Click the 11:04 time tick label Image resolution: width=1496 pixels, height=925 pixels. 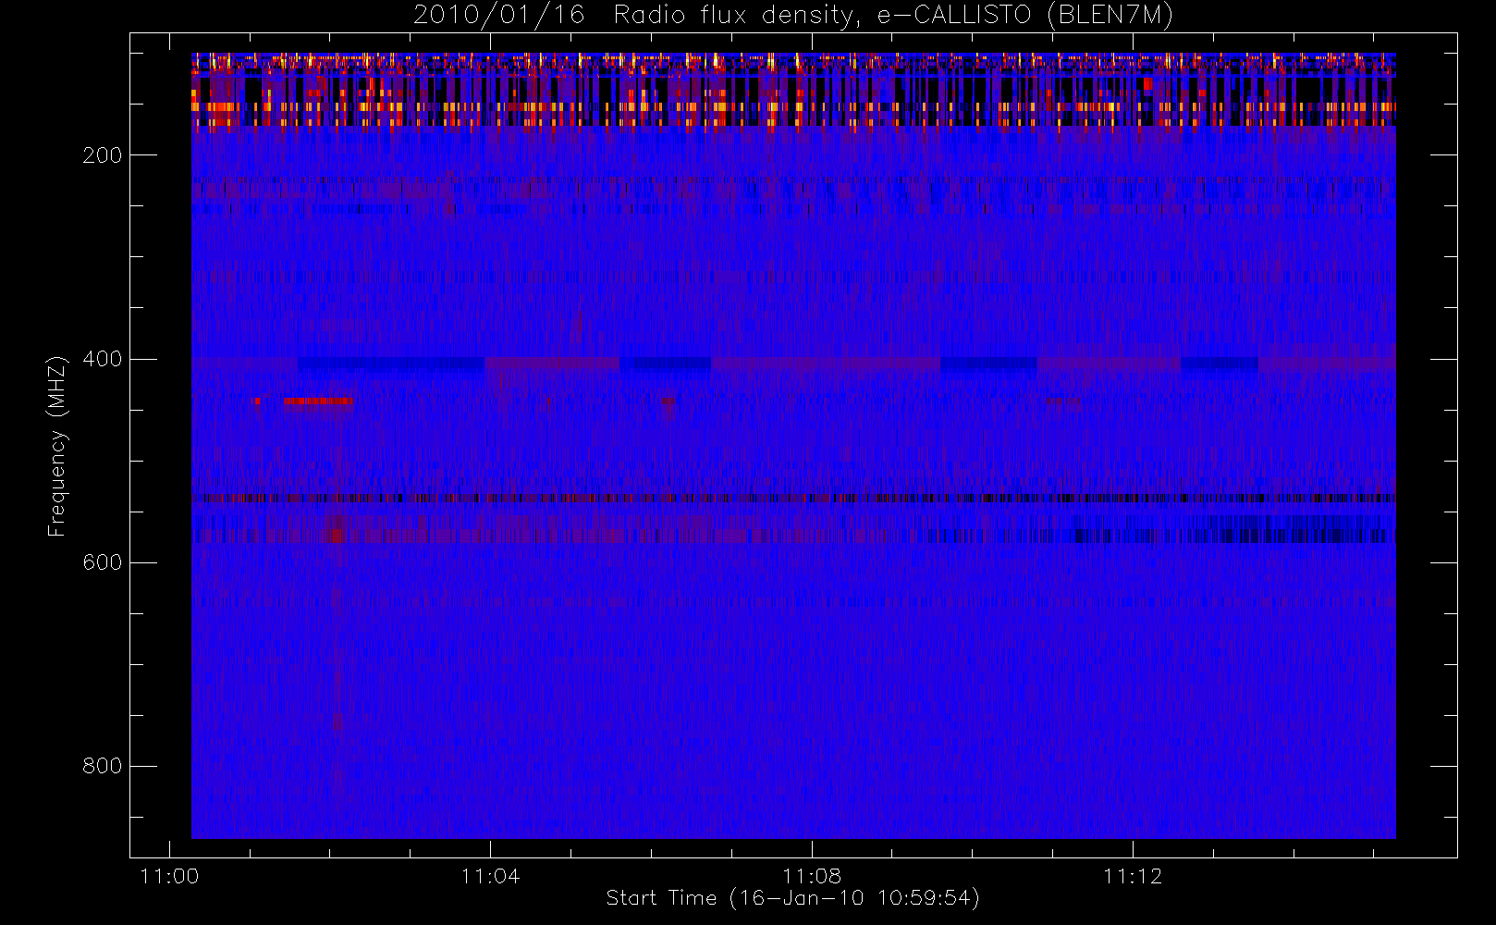(x=490, y=876)
